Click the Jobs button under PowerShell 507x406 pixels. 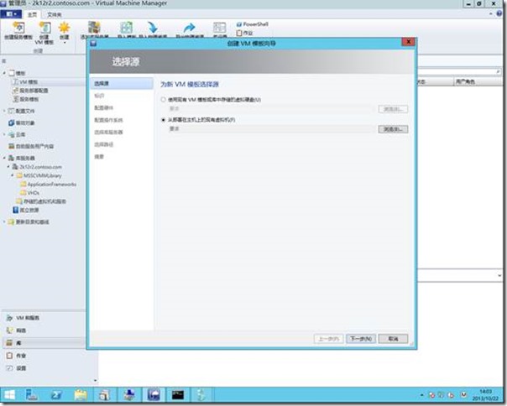point(245,33)
